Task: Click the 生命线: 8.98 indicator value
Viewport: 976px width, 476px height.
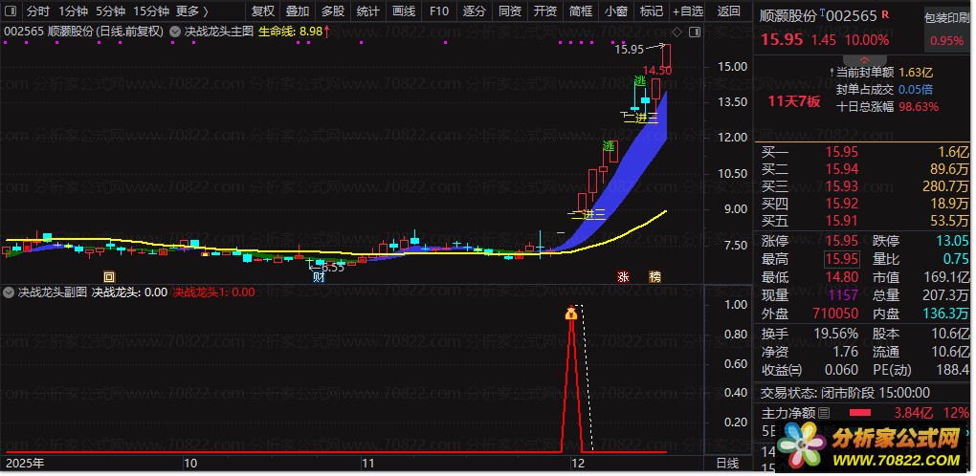Action: pyautogui.click(x=291, y=32)
